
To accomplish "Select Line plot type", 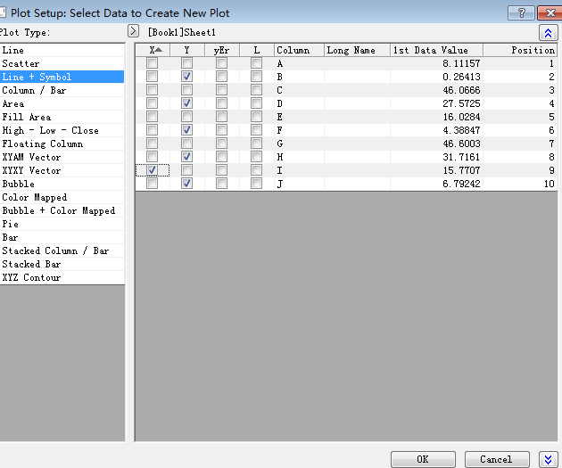I will 62,50.
